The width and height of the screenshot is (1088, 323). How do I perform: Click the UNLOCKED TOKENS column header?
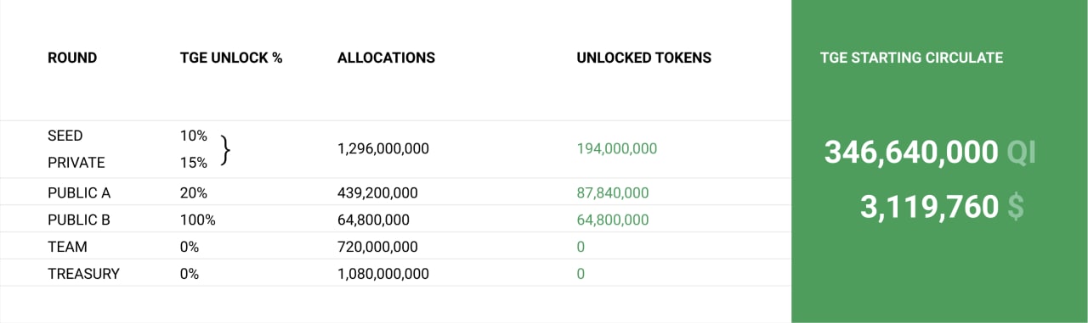[x=644, y=58]
